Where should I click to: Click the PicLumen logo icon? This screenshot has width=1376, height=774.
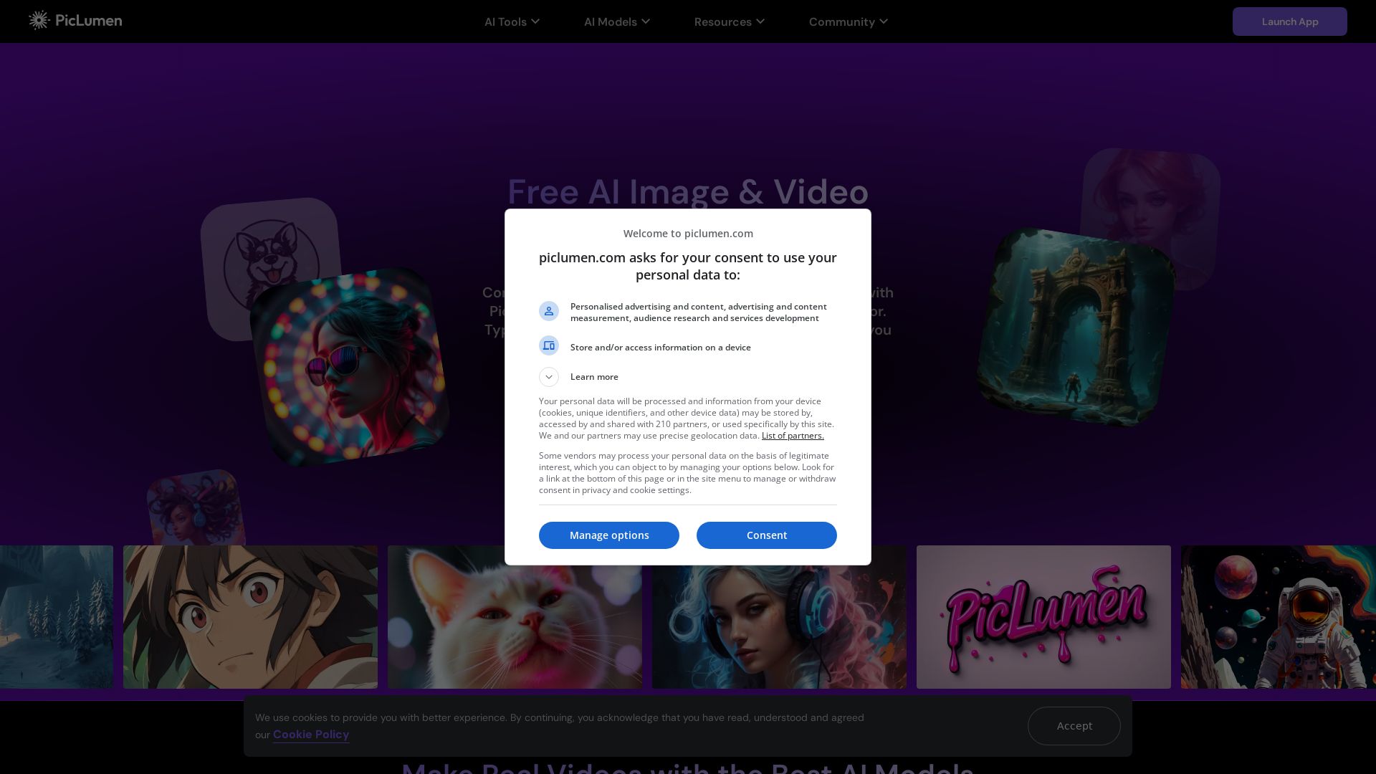click(39, 21)
